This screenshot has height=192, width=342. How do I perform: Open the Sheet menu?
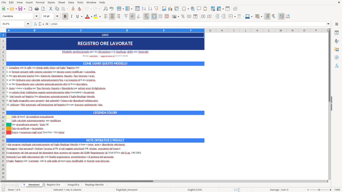tap(62, 2)
